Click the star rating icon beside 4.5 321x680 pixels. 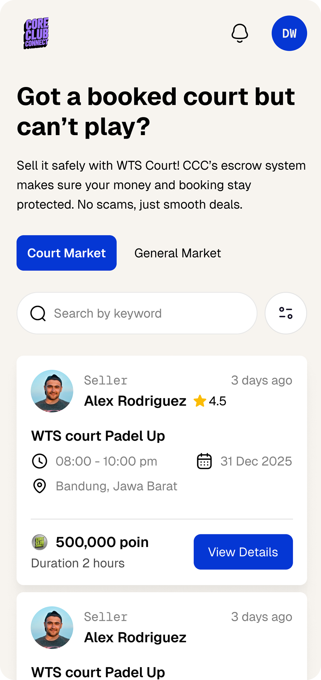click(x=200, y=401)
